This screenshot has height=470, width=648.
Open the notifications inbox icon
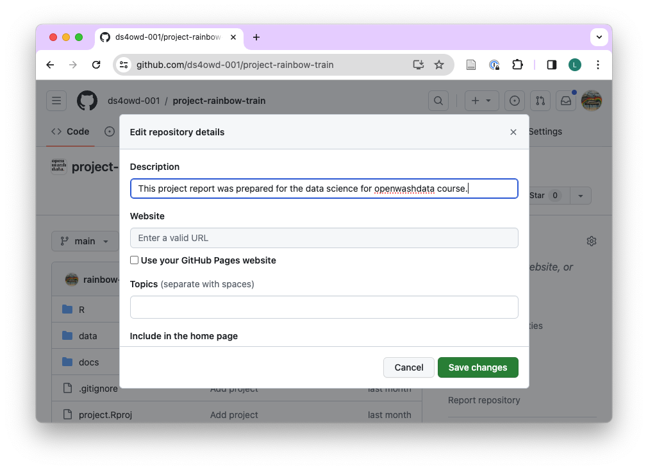566,101
